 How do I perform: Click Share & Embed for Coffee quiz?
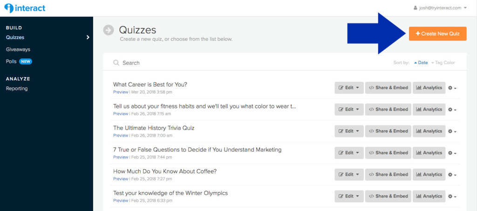pyautogui.click(x=388, y=175)
